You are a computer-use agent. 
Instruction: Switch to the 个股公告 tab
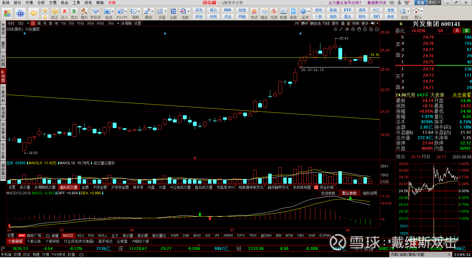coord(34,241)
